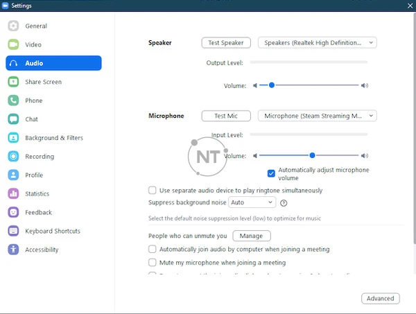Expand the Speakers device dropdown
Screen dimensions: 416x314
(317, 43)
